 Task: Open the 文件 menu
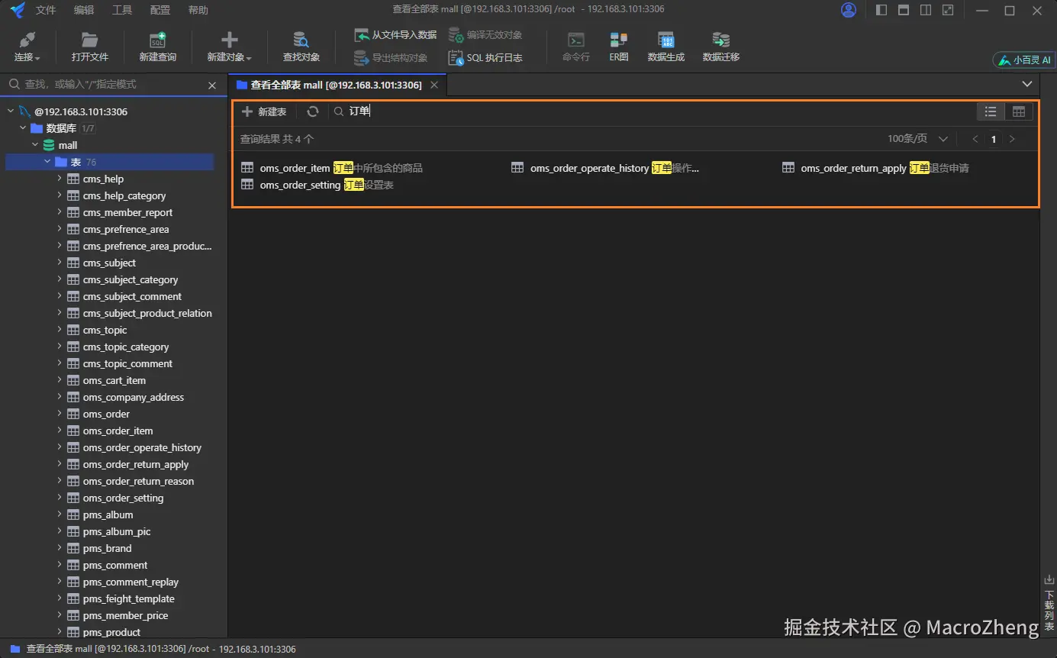coord(46,10)
